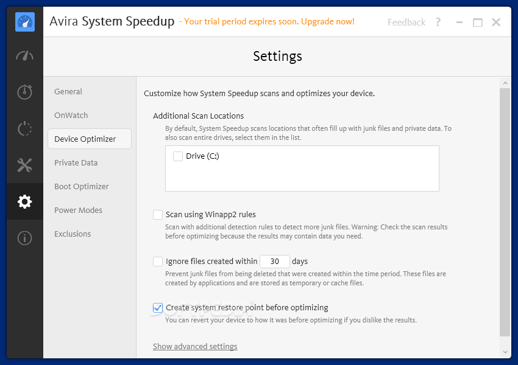Screen dimensions: 518x365
Task: Enable Scan using Winapp2 rules
Action: click(x=158, y=215)
